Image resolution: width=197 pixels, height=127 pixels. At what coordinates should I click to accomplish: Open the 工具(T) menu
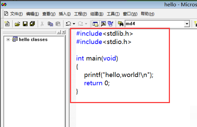113,14
